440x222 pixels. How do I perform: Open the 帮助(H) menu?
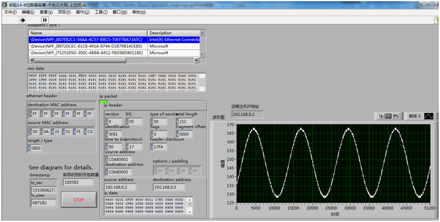click(139, 12)
